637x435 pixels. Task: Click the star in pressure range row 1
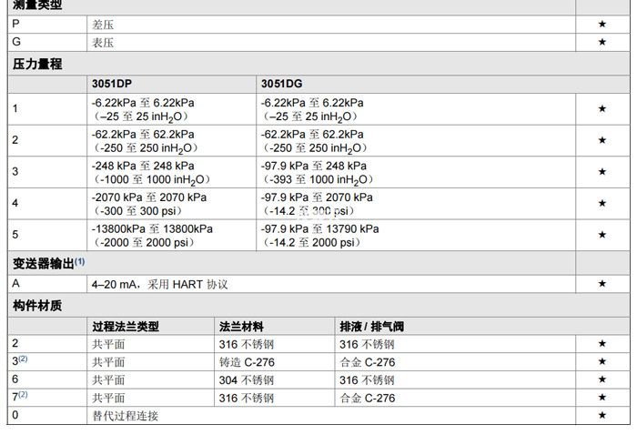tap(602, 109)
